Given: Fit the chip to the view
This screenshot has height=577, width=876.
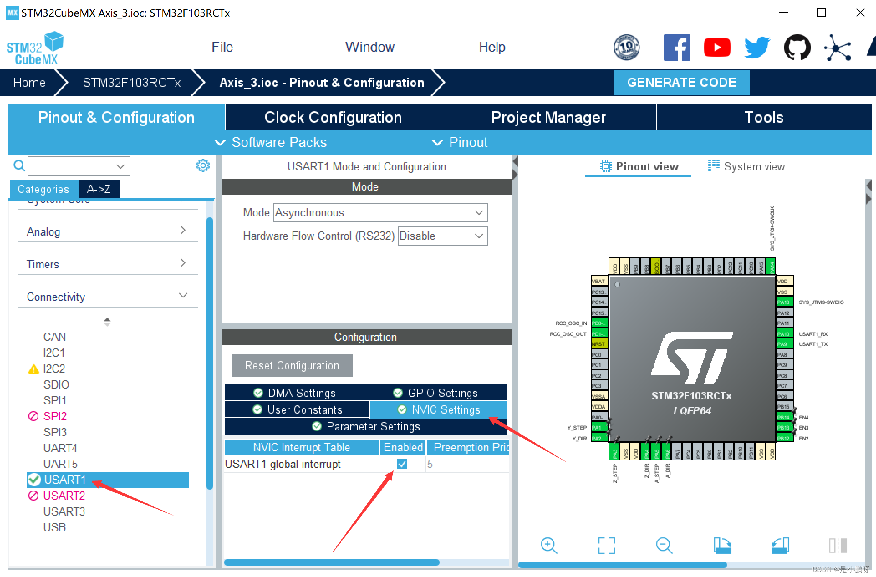Looking at the screenshot, I should [x=606, y=545].
